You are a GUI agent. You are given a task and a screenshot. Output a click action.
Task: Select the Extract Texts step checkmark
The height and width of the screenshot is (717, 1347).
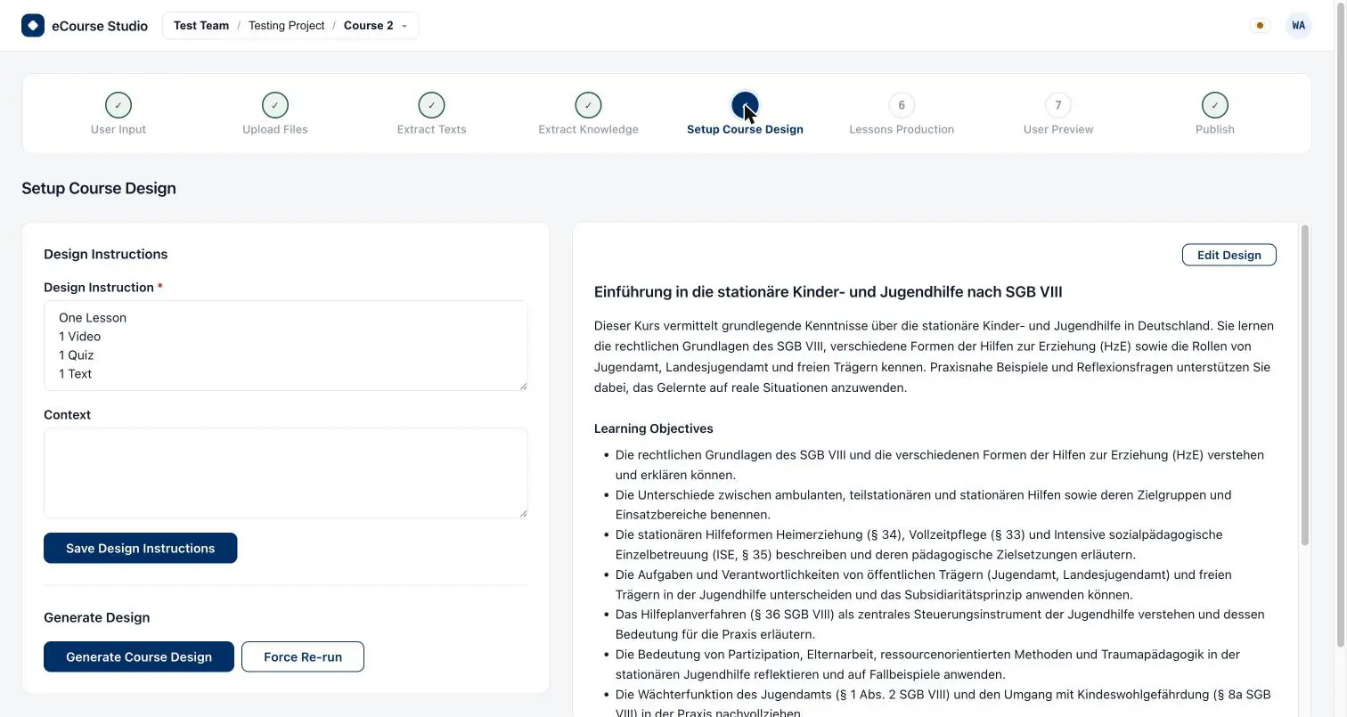[432, 105]
